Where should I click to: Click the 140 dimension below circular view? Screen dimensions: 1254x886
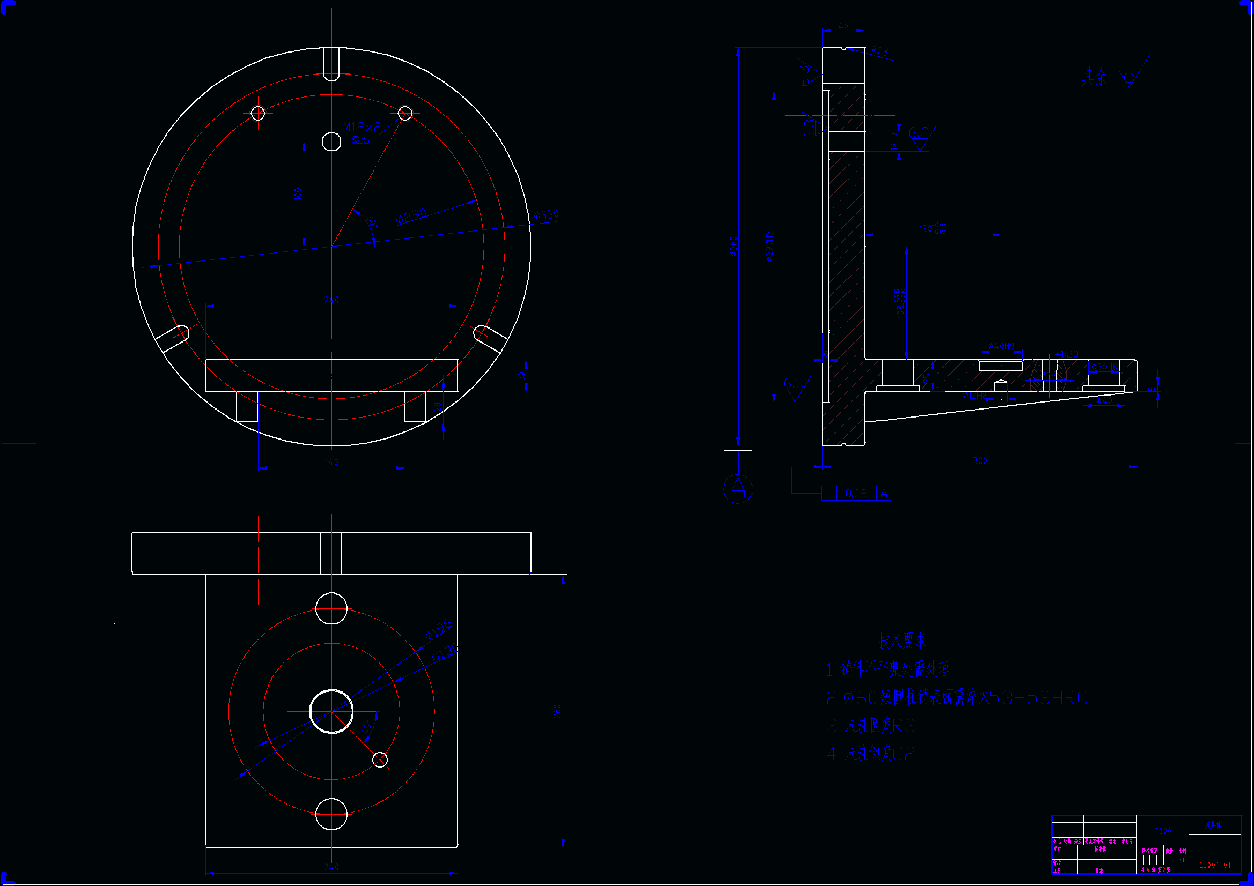pyautogui.click(x=331, y=463)
